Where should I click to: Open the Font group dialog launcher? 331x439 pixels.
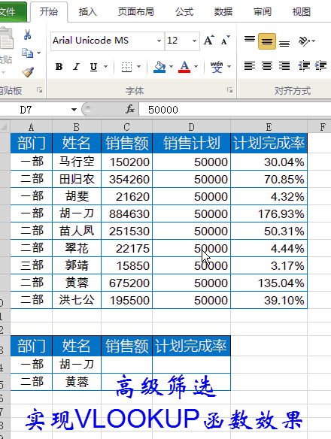pos(230,90)
